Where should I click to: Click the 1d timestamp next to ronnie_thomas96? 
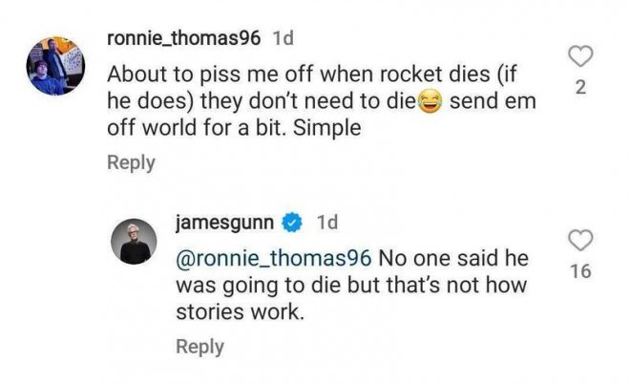283,40
